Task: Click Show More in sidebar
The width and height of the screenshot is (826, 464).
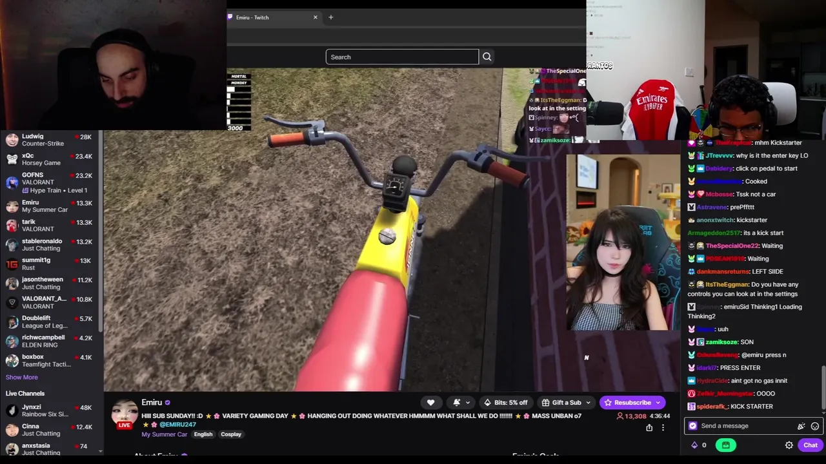Action: 21,378
